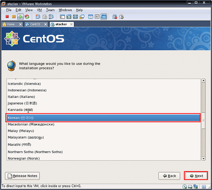Select Norwegian (Norsk) language
Screen dimensions: 212x190
tap(104, 158)
